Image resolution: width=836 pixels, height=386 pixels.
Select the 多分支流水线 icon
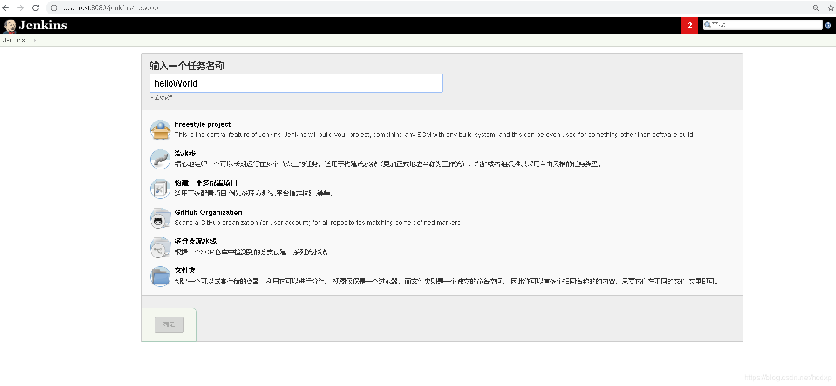tap(161, 247)
